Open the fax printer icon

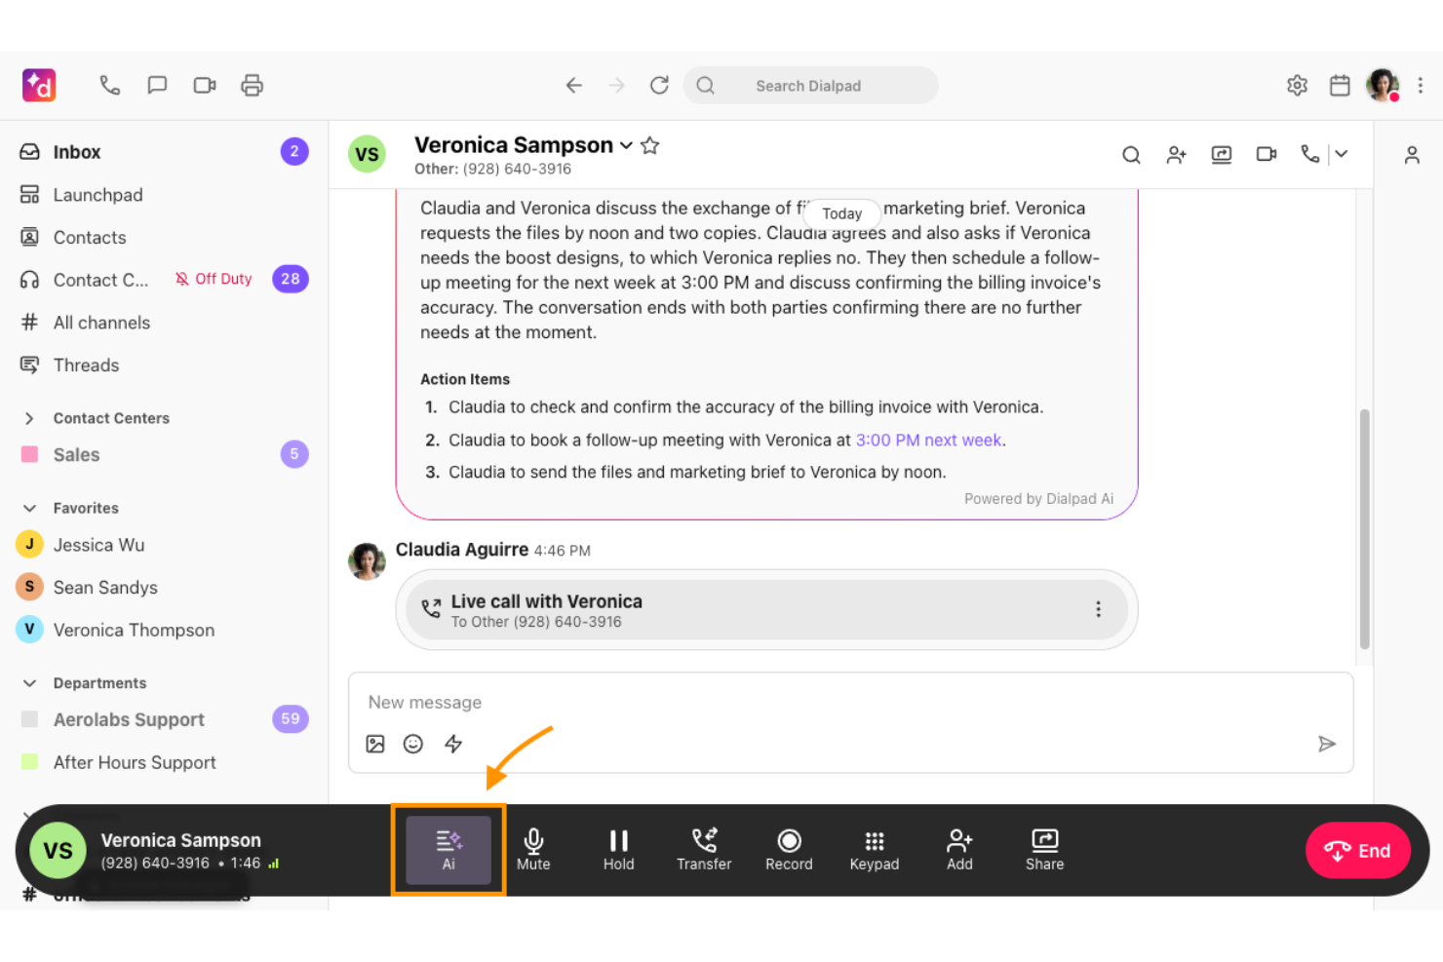tap(253, 86)
